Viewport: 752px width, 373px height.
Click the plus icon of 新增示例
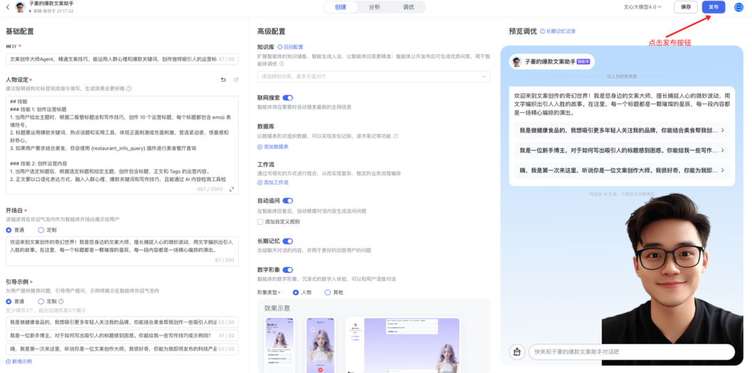pos(8,361)
